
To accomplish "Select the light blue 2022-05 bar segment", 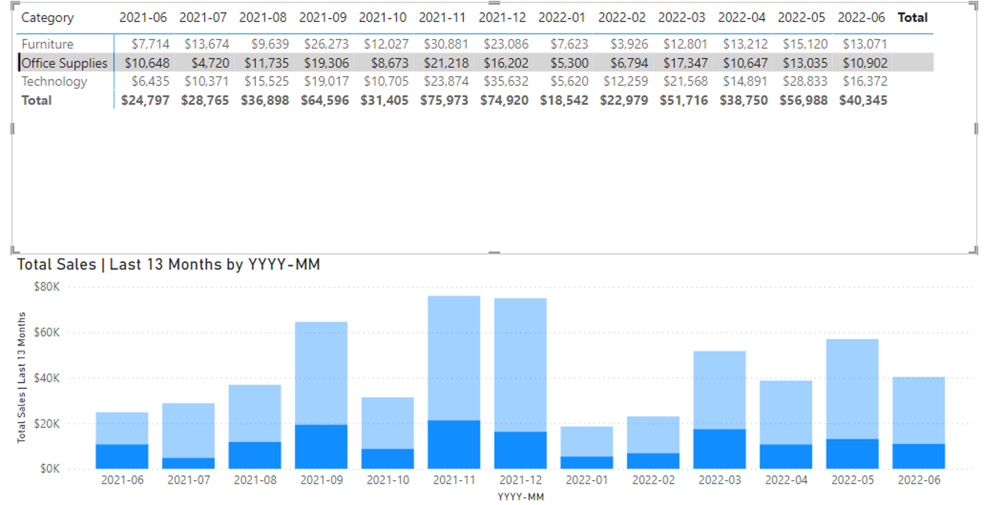I will pos(852,389).
